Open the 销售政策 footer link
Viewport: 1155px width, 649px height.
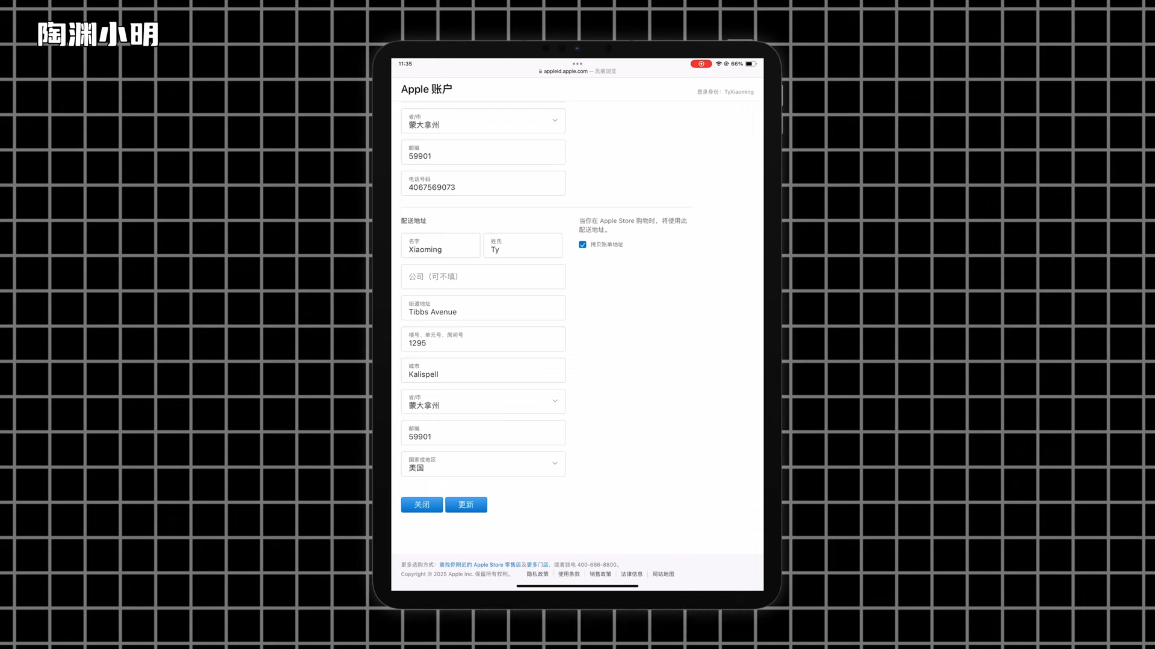600,574
